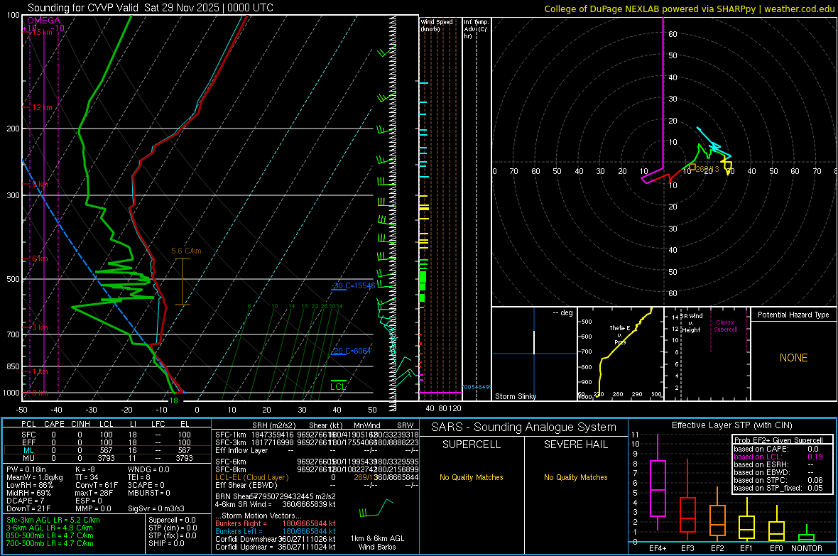Click the green surface dewpoint value 18
Screen dimensions: 838x556
point(174,400)
